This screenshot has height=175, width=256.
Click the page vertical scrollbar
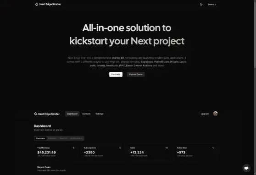(x=255, y=87)
